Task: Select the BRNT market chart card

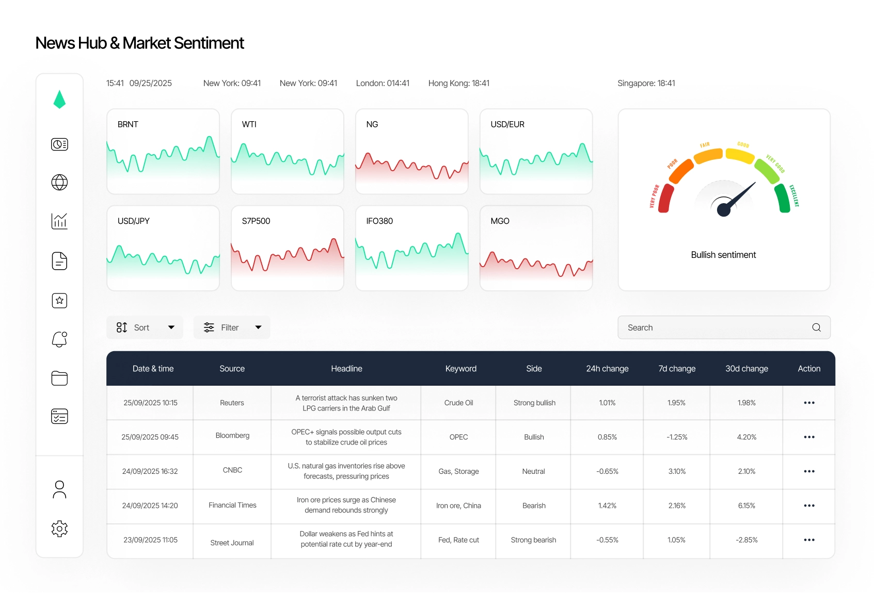Action: click(x=163, y=152)
